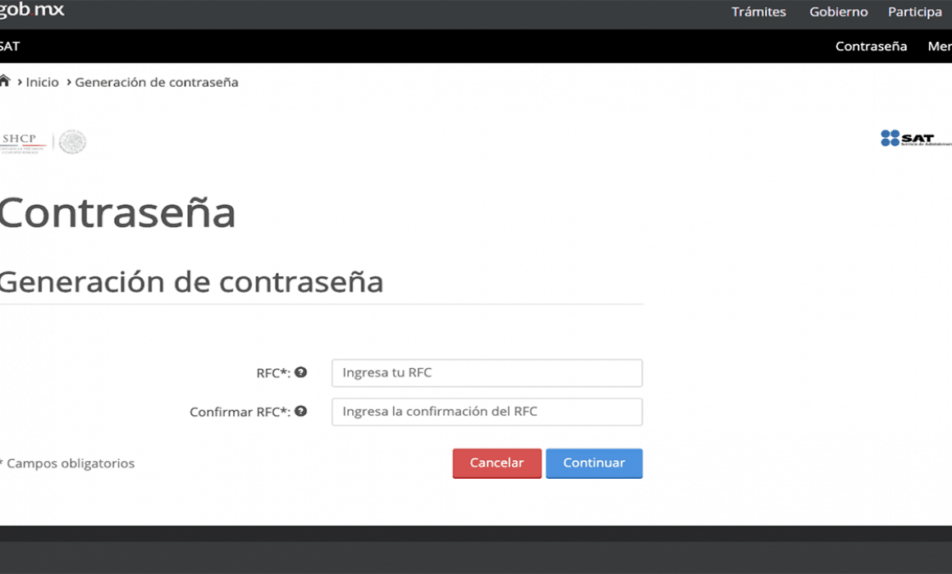Screen dimensions: 952x574
Task: Open the Gobierno menu item
Action: click(x=838, y=12)
